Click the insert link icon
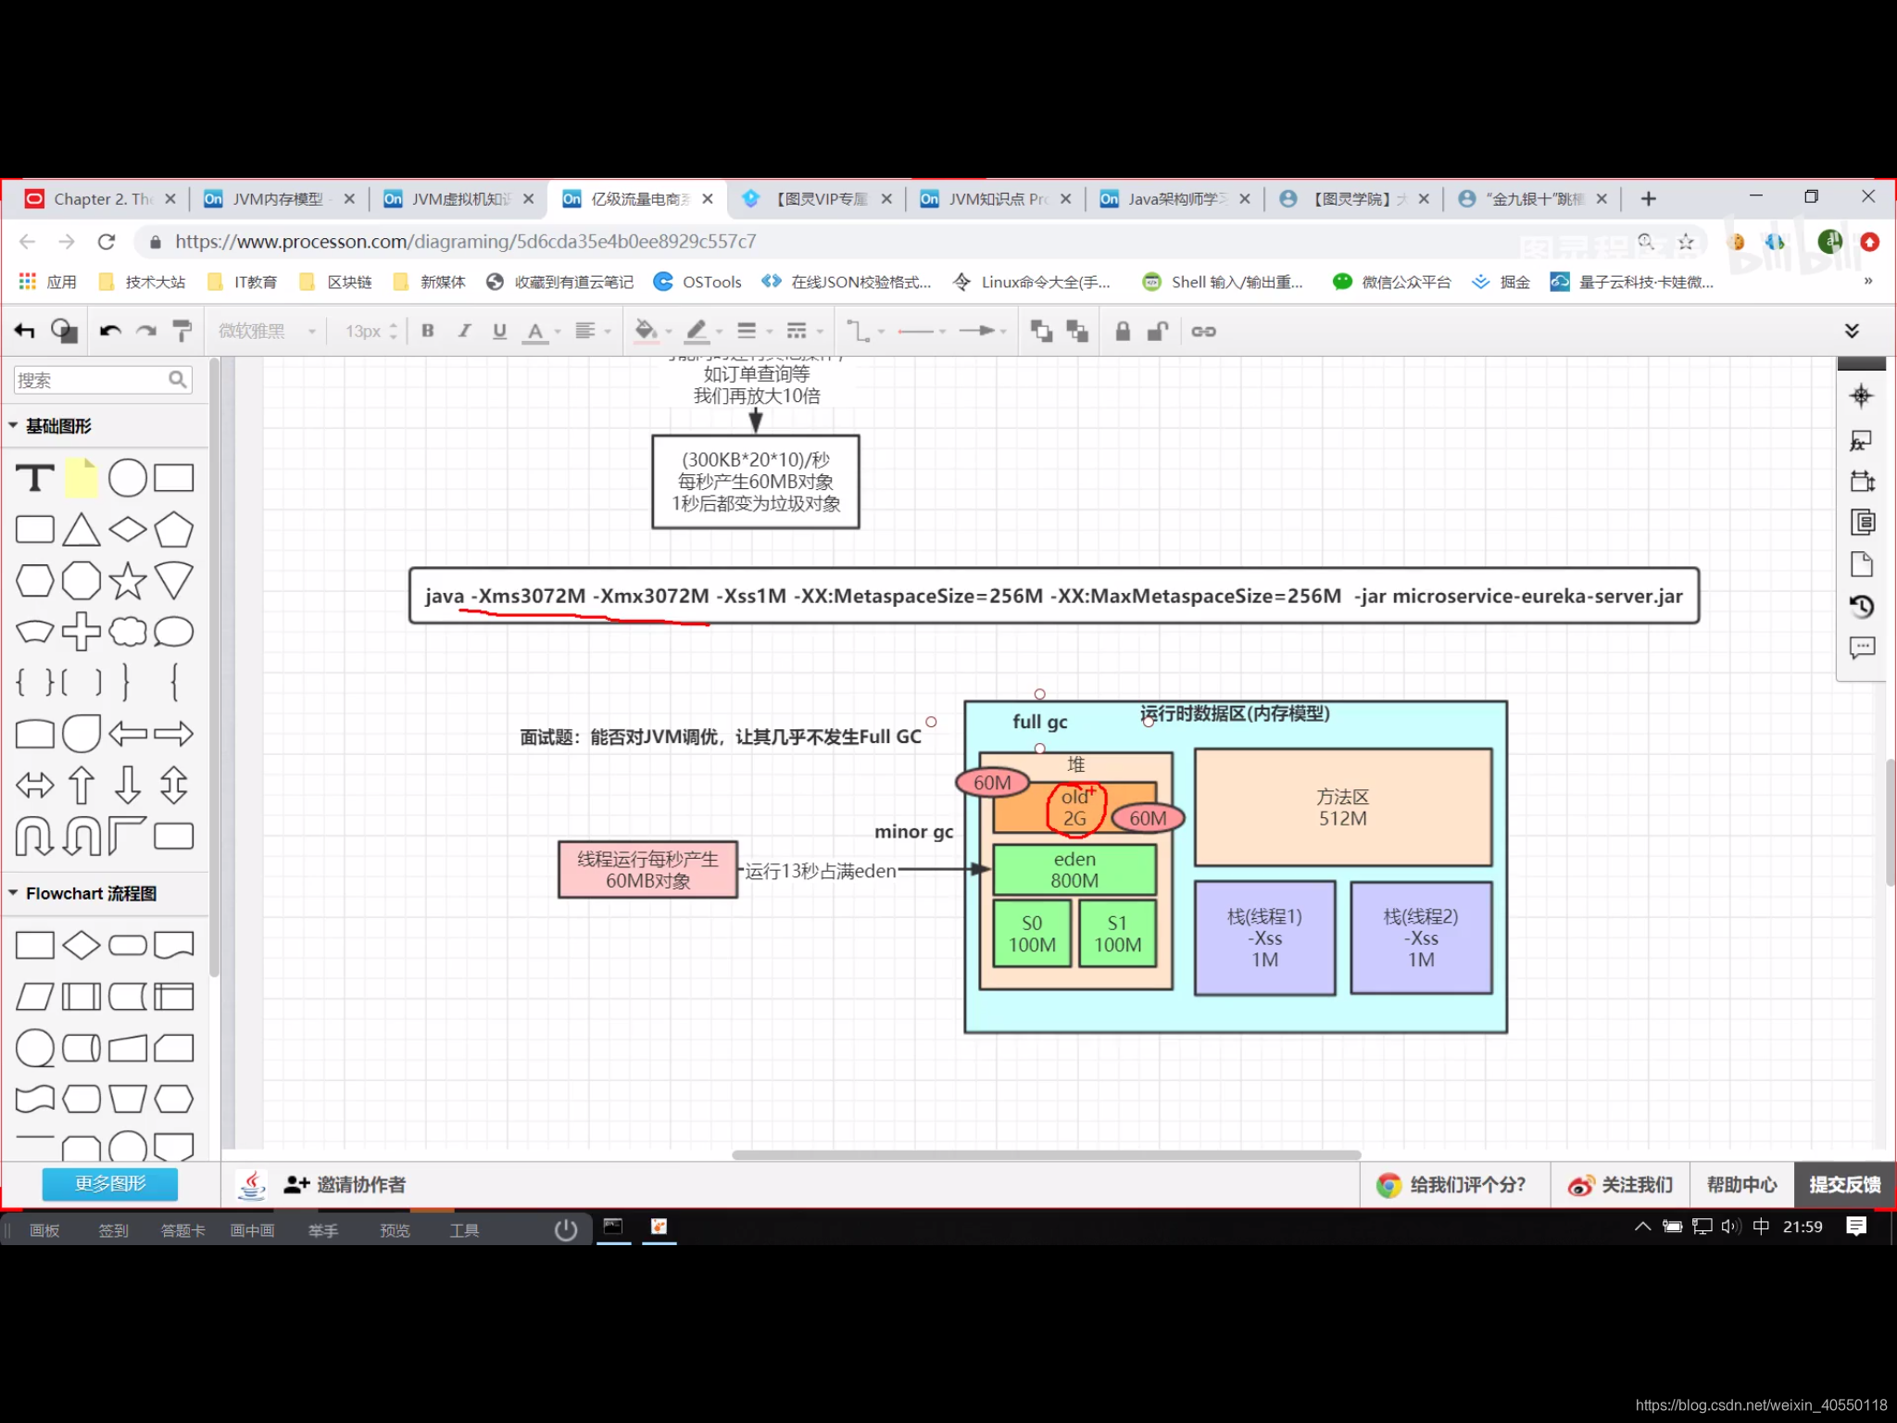This screenshot has width=1897, height=1423. [1203, 331]
